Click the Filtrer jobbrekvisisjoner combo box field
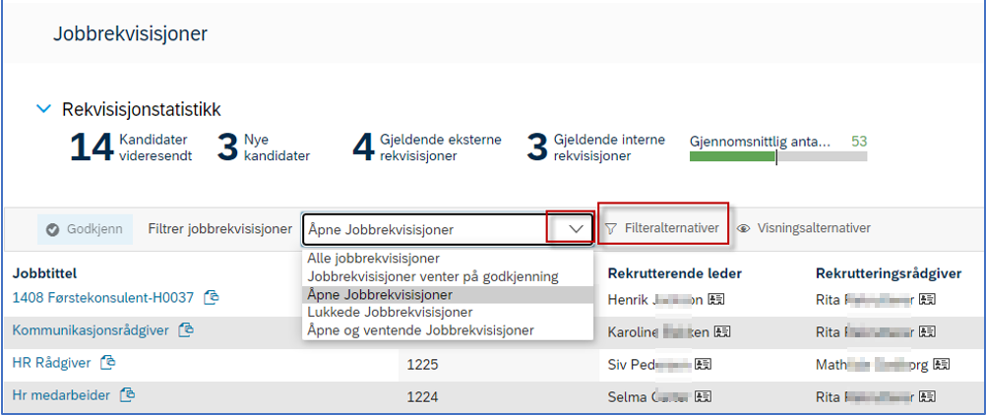 pos(448,229)
